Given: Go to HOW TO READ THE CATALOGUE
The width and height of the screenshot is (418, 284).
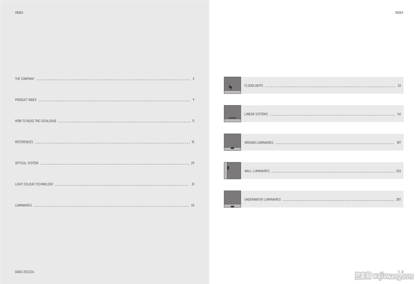Looking at the screenshot, I should click(x=104, y=121).
